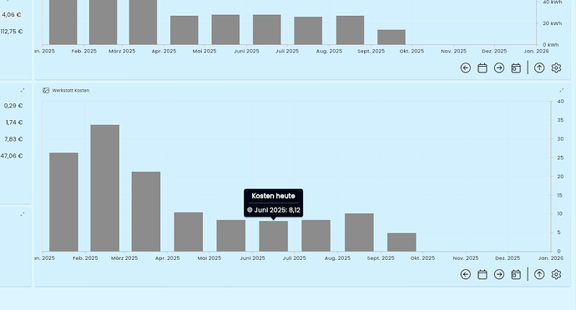The width and height of the screenshot is (576, 310).
Task: Click the Juni 2025 bar in upper kWh chart
Action: tap(267, 30)
